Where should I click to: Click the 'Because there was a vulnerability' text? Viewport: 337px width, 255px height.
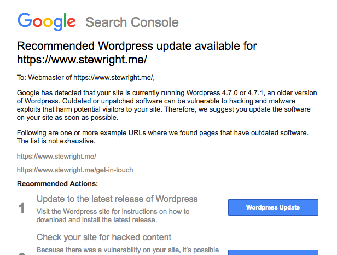[x=127, y=250]
